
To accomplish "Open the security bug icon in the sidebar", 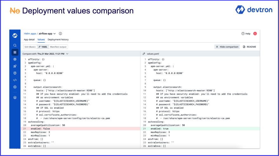I will click(x=15, y=73).
